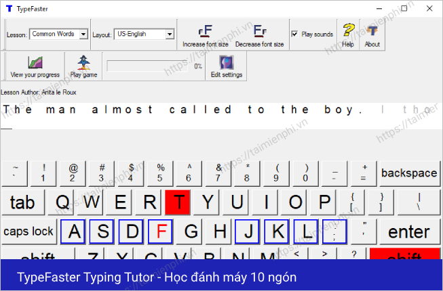Image resolution: width=443 pixels, height=291 pixels.
Task: Click the backspace key on virtual keyboard
Action: click(409, 173)
